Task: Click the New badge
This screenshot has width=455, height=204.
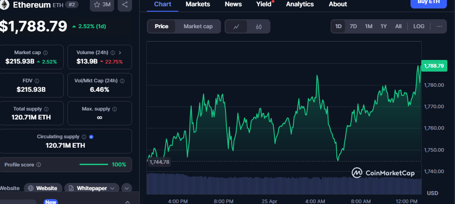Action: coord(50,202)
